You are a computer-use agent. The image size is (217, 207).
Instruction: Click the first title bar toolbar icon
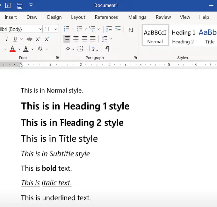[x=8, y=6]
